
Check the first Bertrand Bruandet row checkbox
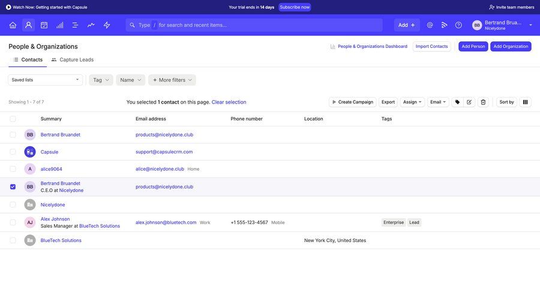(x=13, y=135)
